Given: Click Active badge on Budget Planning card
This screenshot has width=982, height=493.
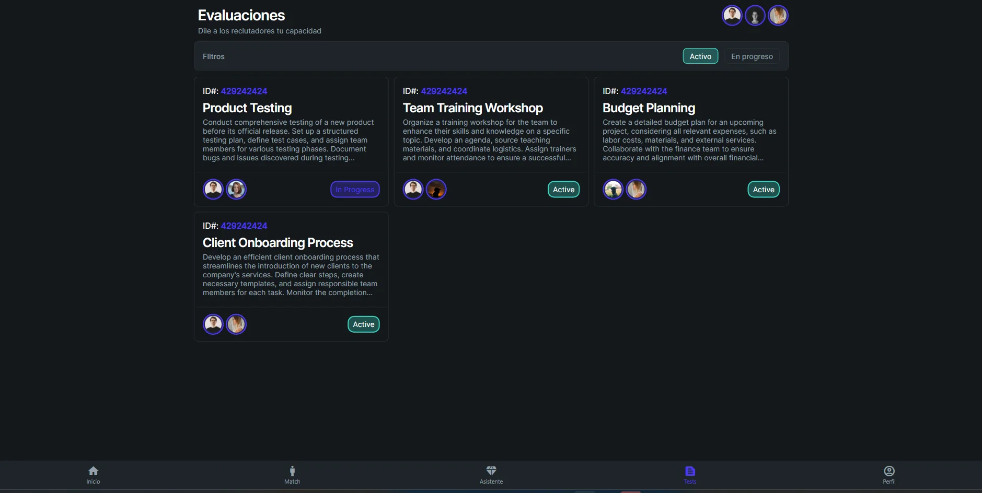Looking at the screenshot, I should pos(764,190).
